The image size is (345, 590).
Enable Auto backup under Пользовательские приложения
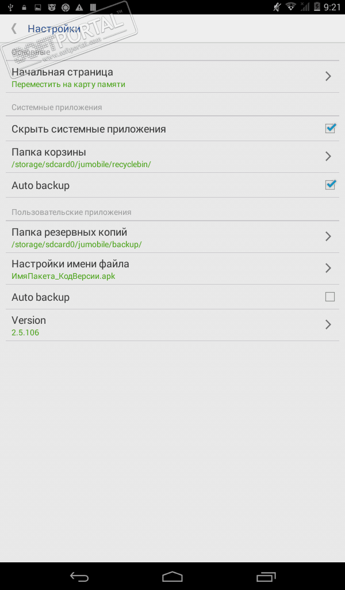330,297
